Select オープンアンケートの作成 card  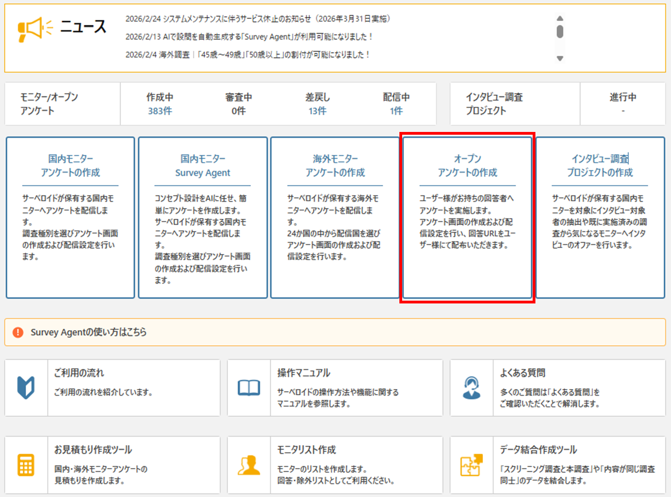pos(467,217)
